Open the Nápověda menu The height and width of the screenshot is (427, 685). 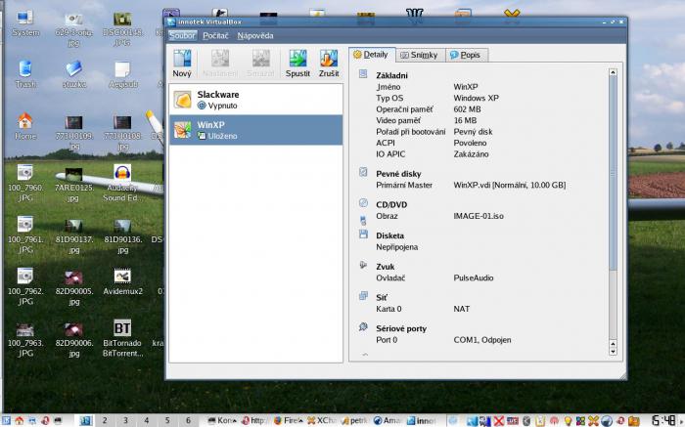click(x=255, y=36)
